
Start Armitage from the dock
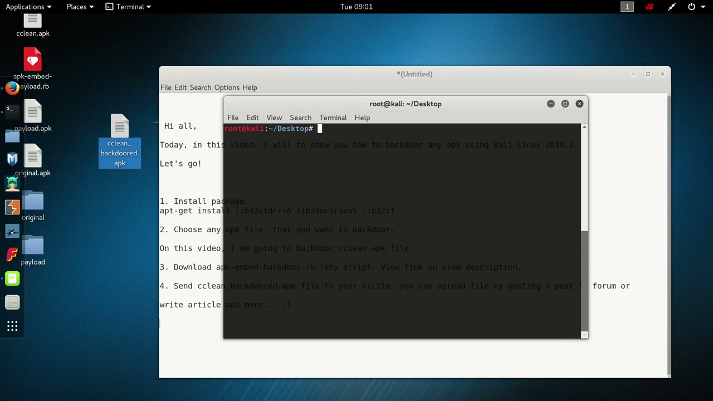[x=12, y=183]
